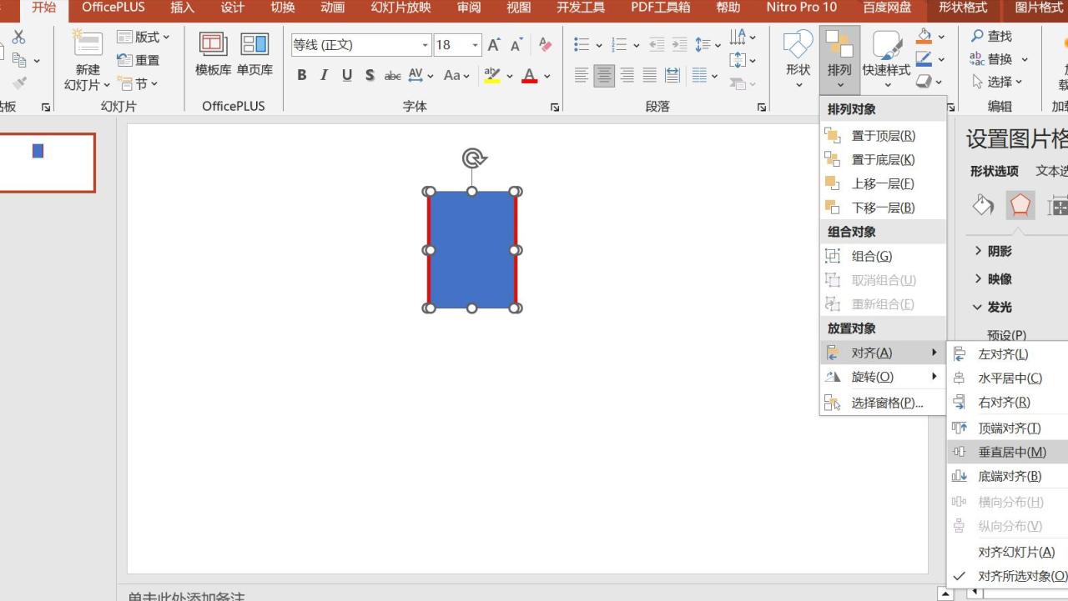Open the font size dropdown showing 18
The image size is (1068, 601).
(x=475, y=45)
